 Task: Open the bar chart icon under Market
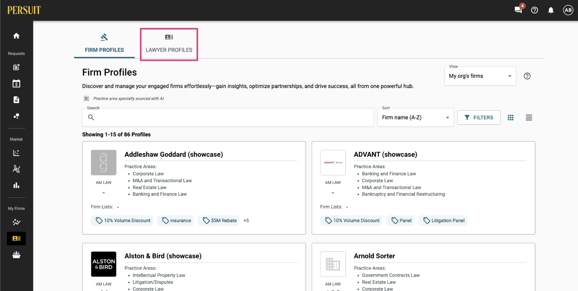(x=16, y=185)
